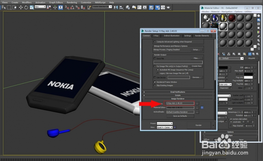Click Video Color Check icon in Material Editor
The height and width of the screenshot is (161, 263).
259,32
